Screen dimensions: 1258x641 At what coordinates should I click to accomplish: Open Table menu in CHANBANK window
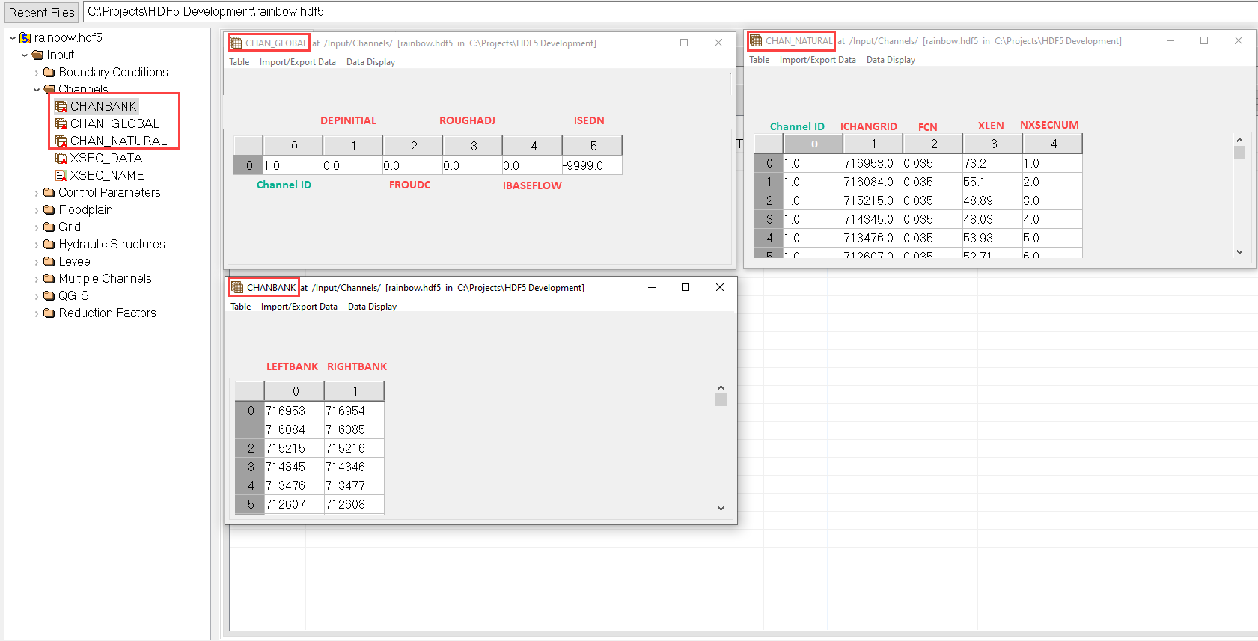point(240,307)
